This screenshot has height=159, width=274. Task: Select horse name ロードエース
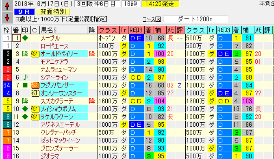pyautogui.click(x=55, y=46)
